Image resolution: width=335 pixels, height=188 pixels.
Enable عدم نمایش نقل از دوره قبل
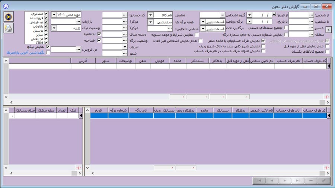(327, 46)
